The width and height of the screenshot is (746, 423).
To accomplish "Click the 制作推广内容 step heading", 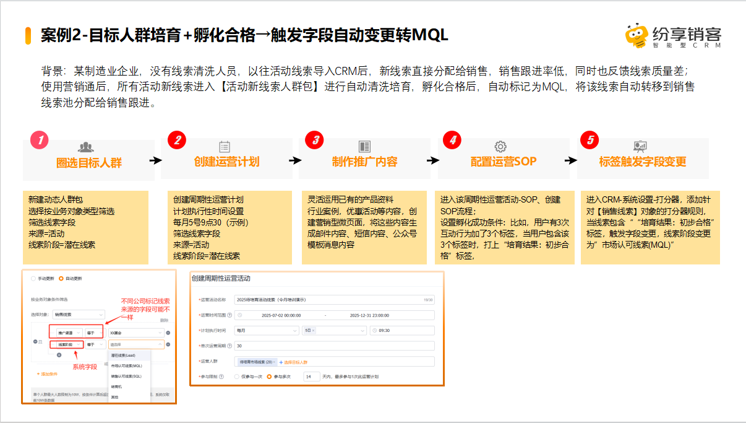I will [x=364, y=162].
